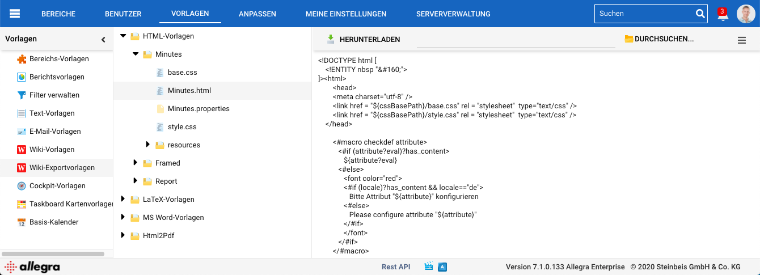Click the search magnifier icon
The width and height of the screenshot is (760, 275).
tap(700, 14)
